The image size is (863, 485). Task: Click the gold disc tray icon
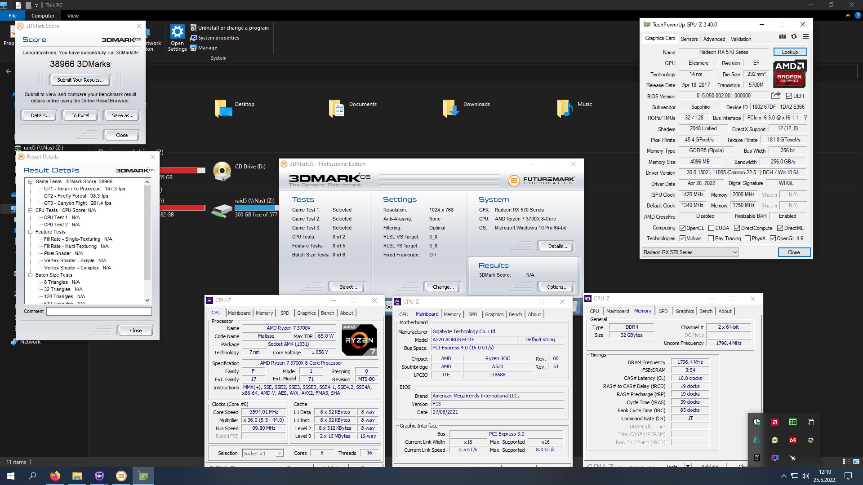(x=775, y=440)
